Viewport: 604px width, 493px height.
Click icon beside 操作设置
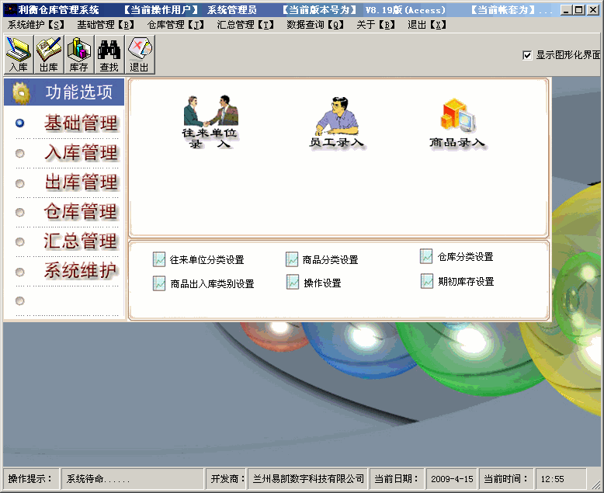293,283
